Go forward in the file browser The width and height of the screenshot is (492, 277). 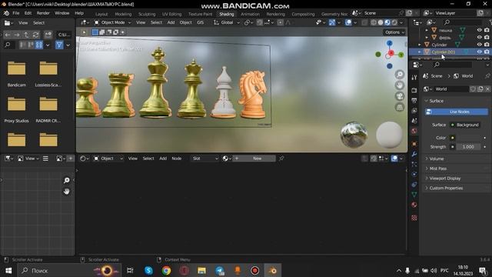pos(17,35)
